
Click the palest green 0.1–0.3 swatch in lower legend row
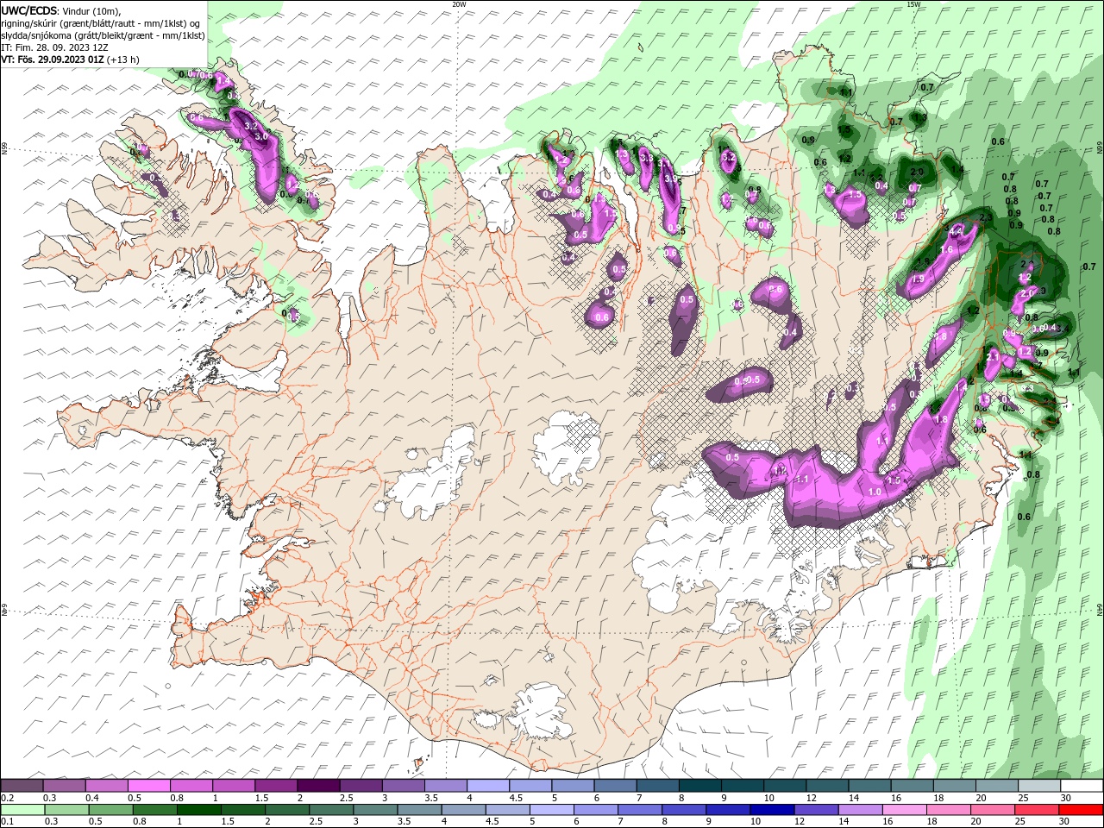[x=22, y=809]
